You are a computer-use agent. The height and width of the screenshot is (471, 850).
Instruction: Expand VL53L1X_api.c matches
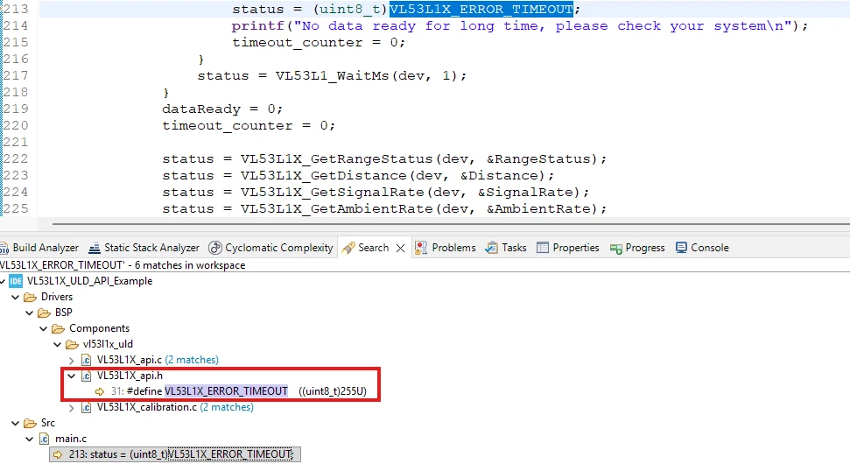pyautogui.click(x=72, y=360)
